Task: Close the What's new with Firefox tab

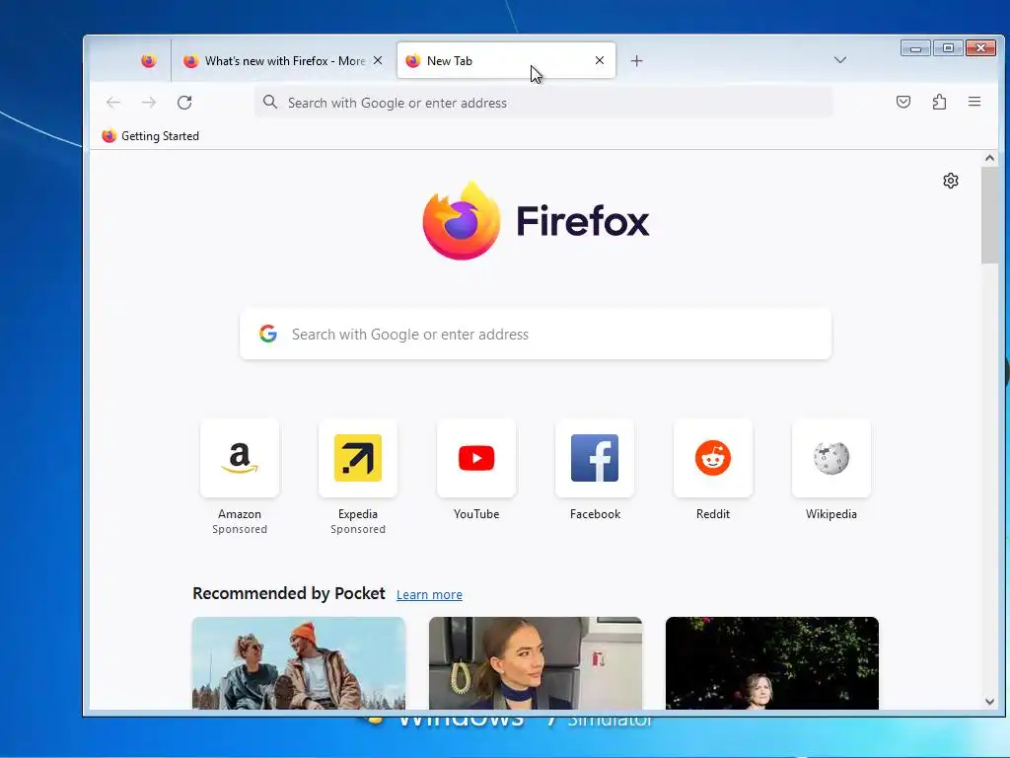Action: coord(378,60)
